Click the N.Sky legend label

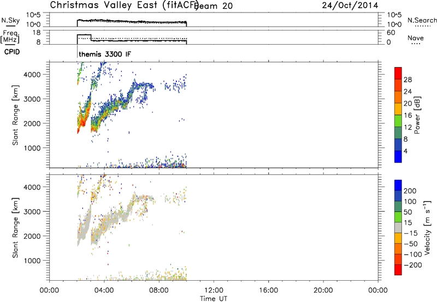tap(10, 20)
